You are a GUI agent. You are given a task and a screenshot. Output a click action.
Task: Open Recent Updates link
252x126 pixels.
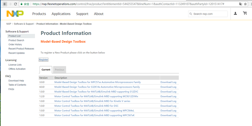[17, 53]
